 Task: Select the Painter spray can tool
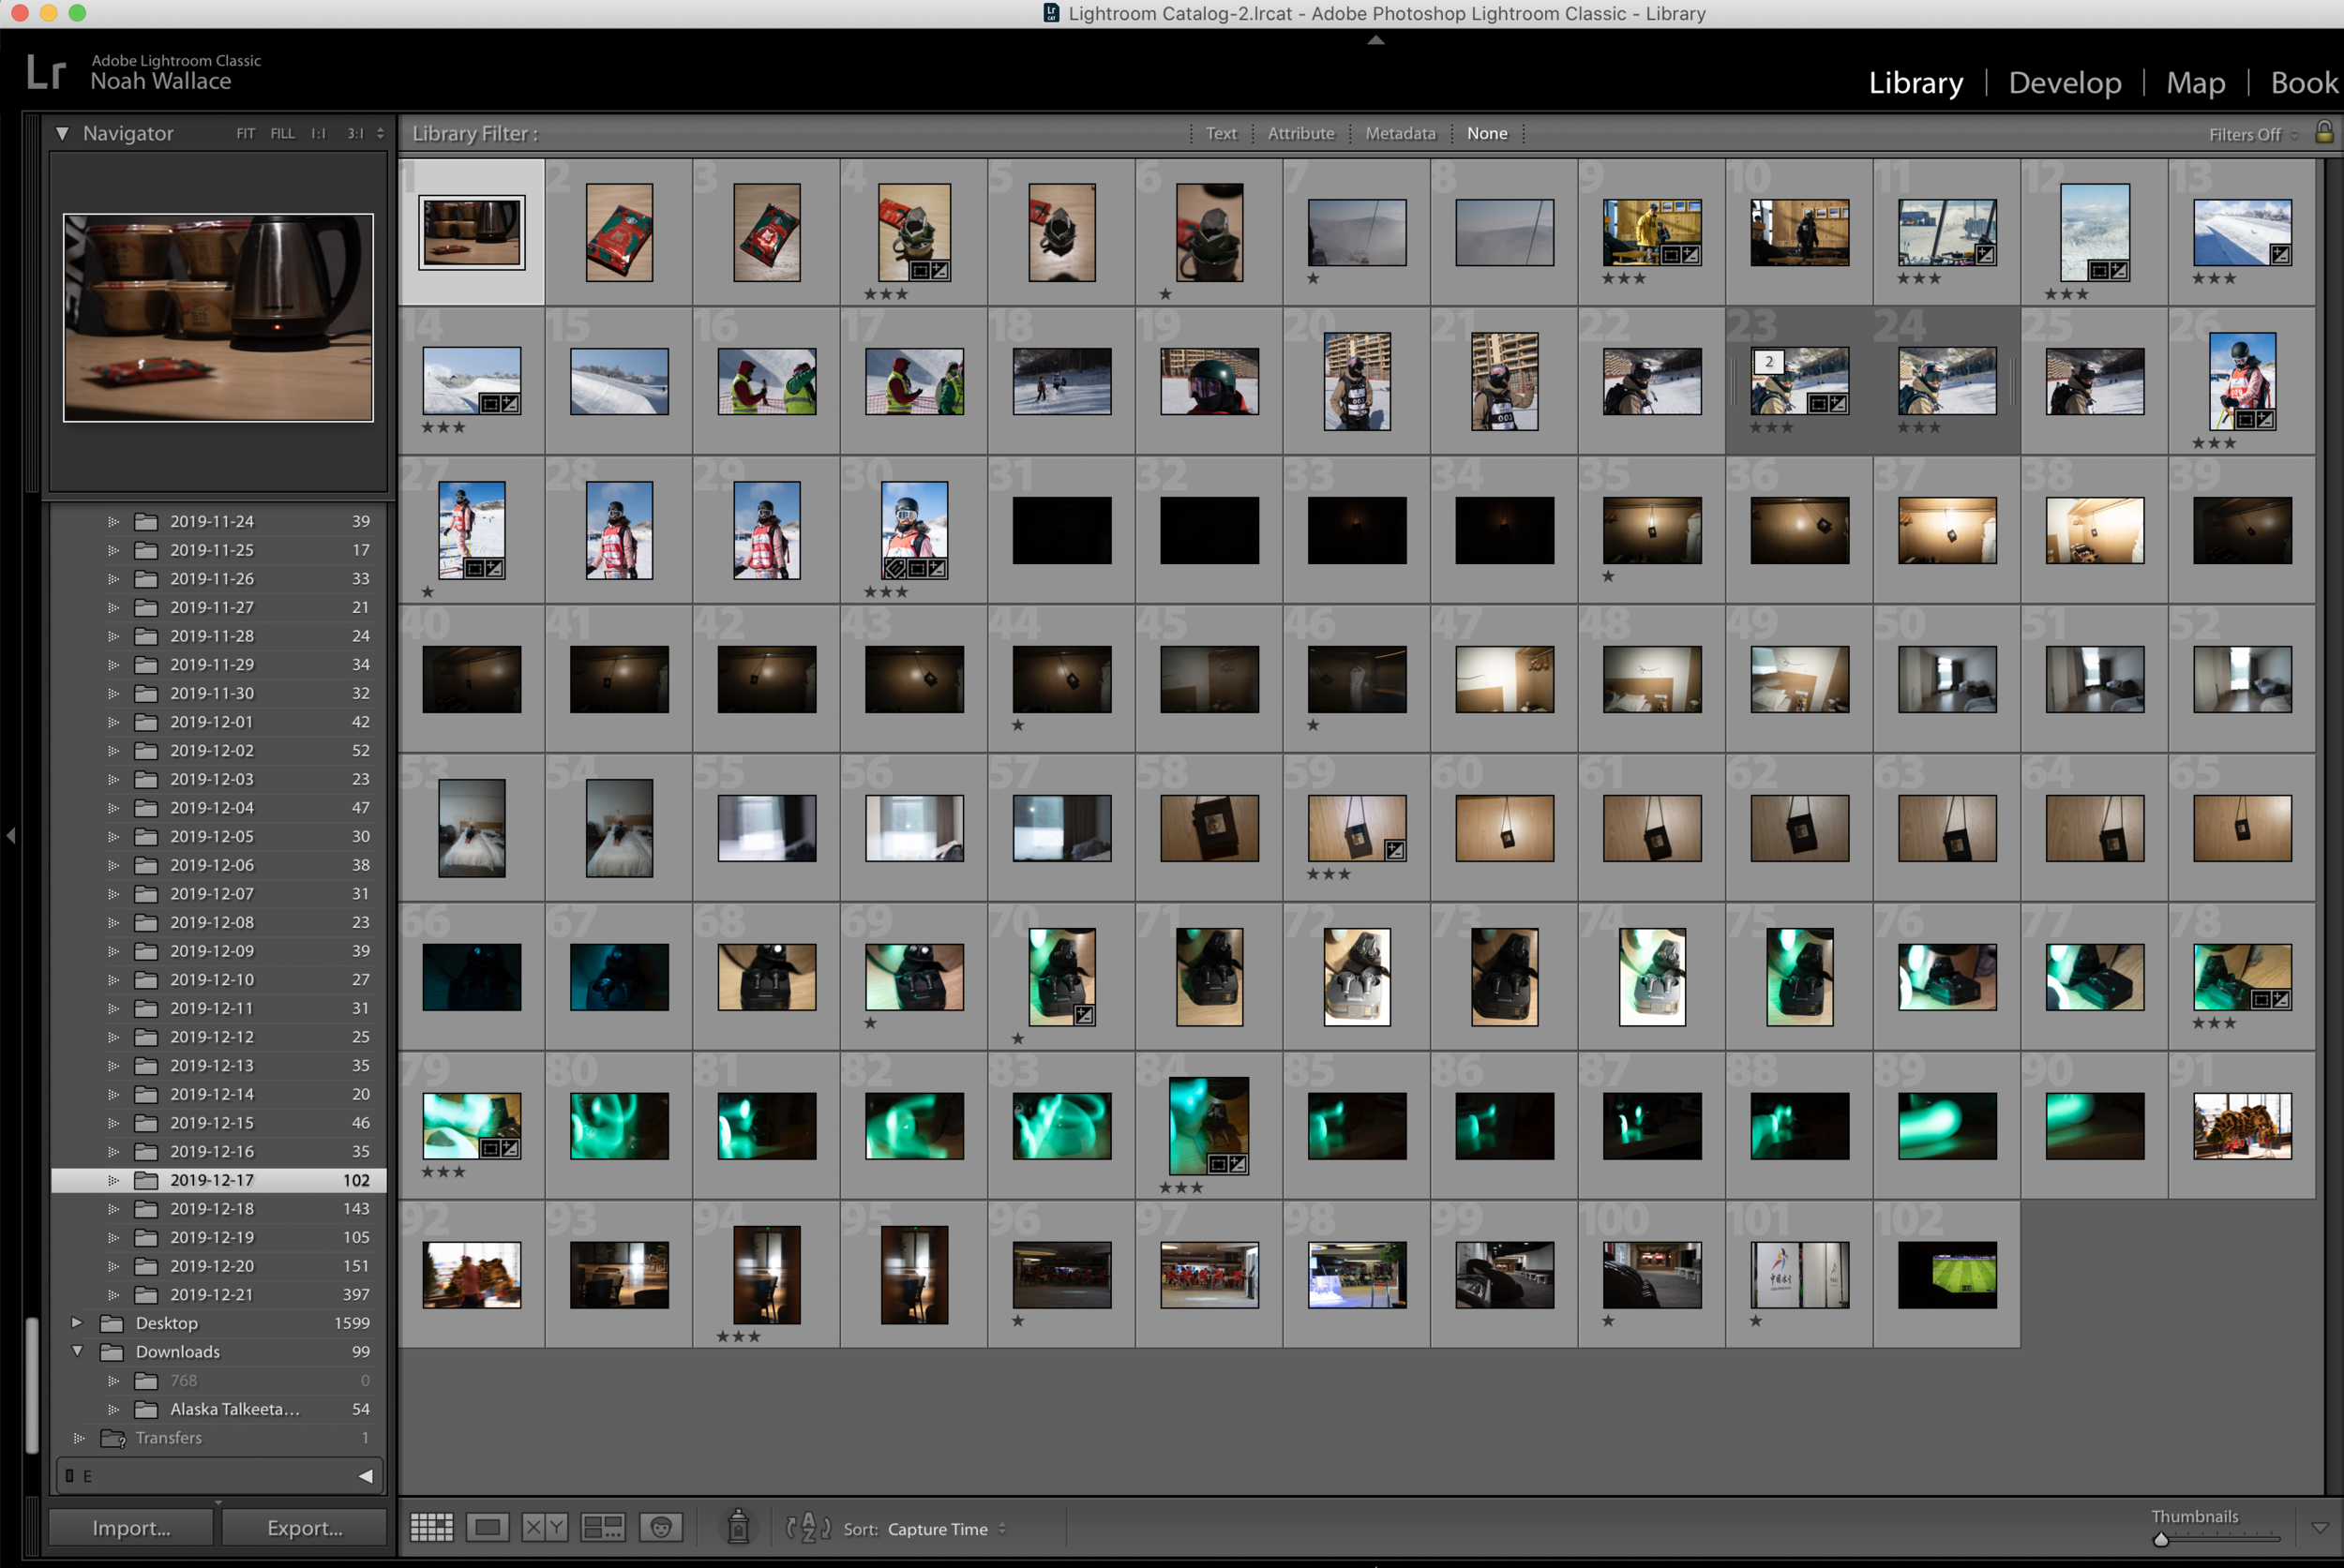[x=738, y=1527]
